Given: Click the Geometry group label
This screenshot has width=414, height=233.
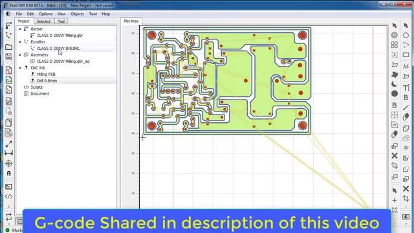Looking at the screenshot, I should point(39,54).
